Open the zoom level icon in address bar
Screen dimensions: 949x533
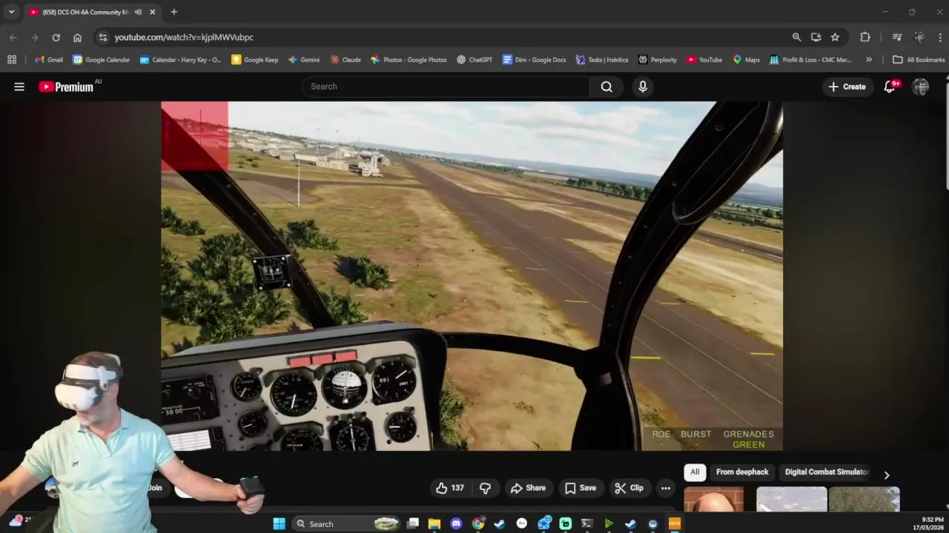(x=796, y=37)
